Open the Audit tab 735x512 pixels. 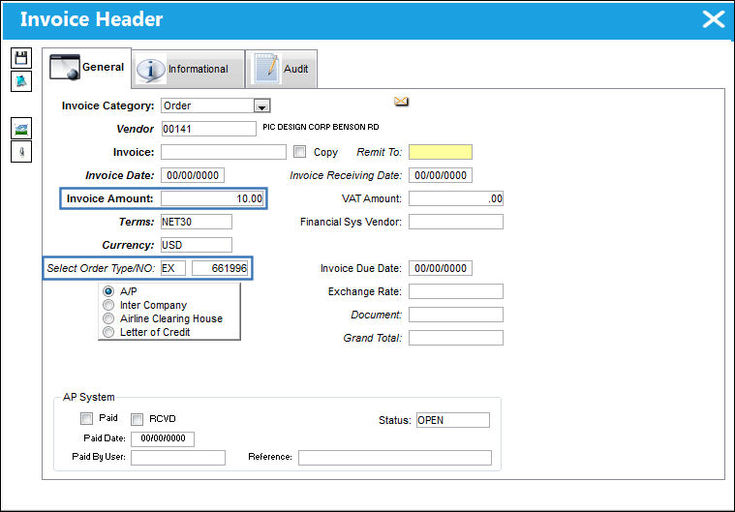281,69
